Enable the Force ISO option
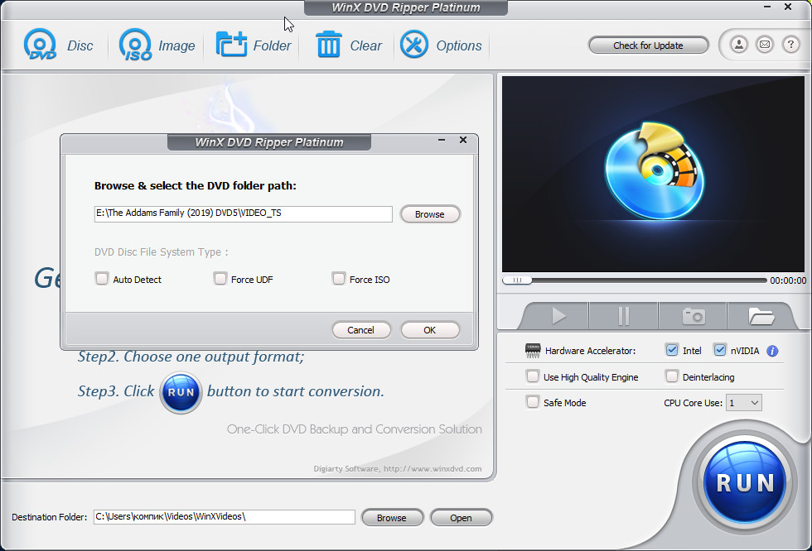Viewport: 812px width, 551px height. pos(339,279)
